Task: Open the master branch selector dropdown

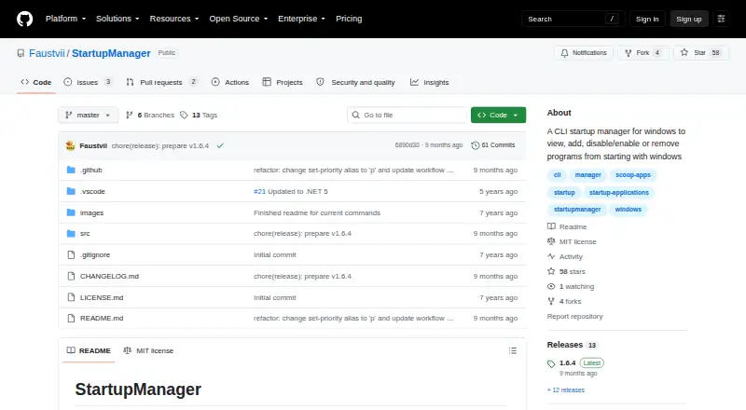Action: (x=88, y=116)
